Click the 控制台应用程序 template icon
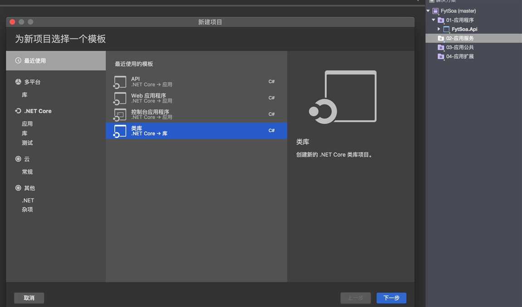 (120, 115)
